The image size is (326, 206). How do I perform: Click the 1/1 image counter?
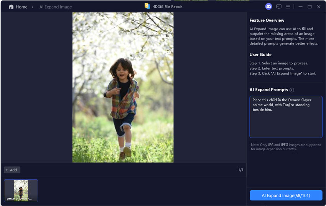click(x=240, y=170)
